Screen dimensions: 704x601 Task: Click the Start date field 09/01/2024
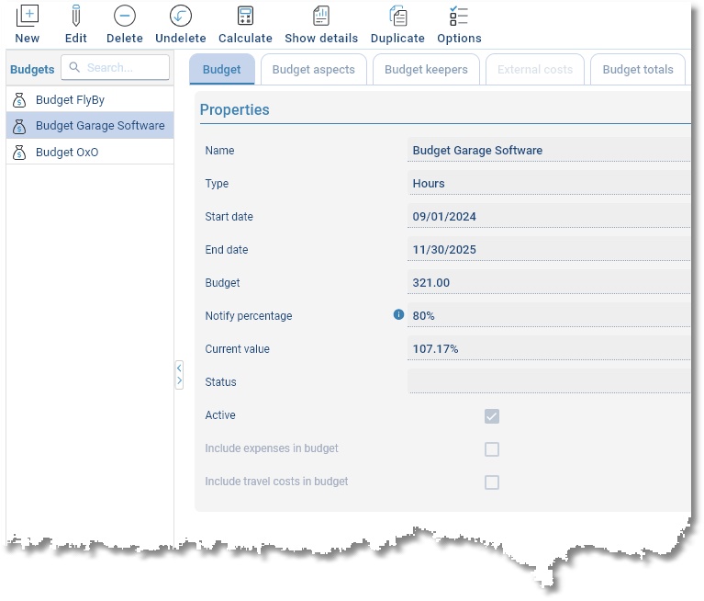(549, 216)
